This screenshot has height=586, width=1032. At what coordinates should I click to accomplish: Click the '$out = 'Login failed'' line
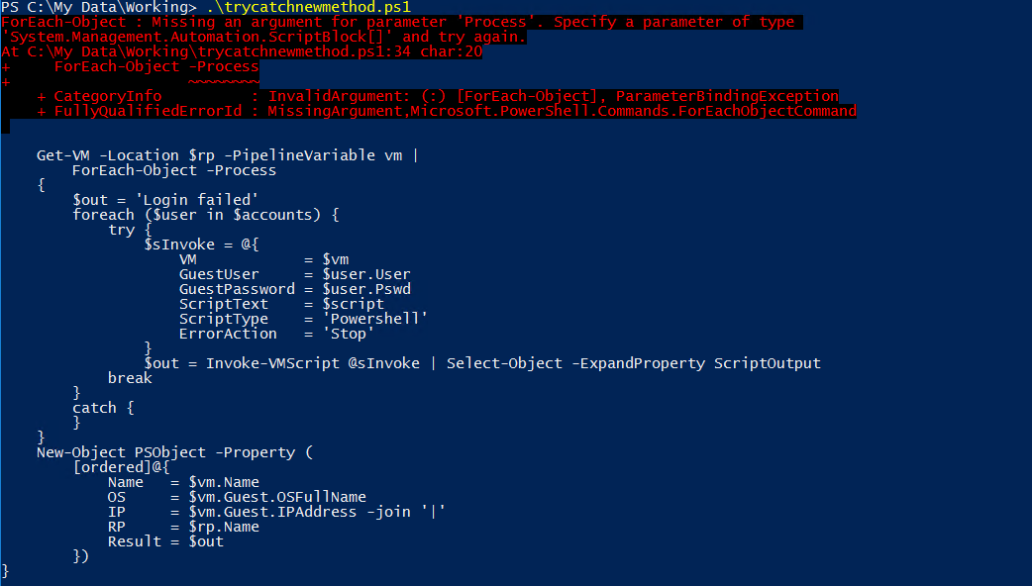(x=165, y=200)
